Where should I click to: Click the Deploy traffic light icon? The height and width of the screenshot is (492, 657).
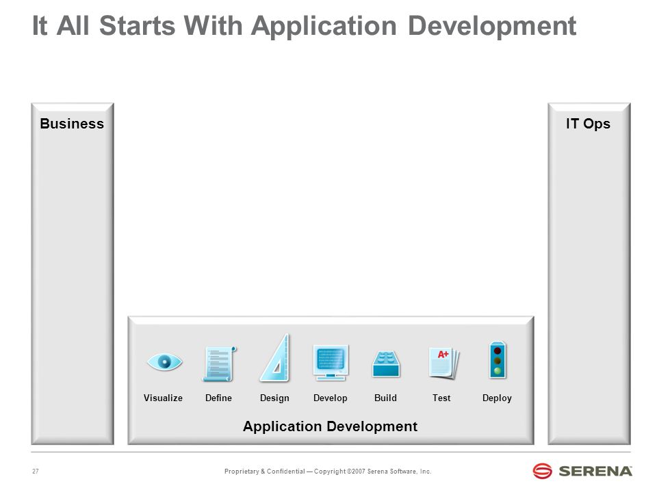[498, 360]
